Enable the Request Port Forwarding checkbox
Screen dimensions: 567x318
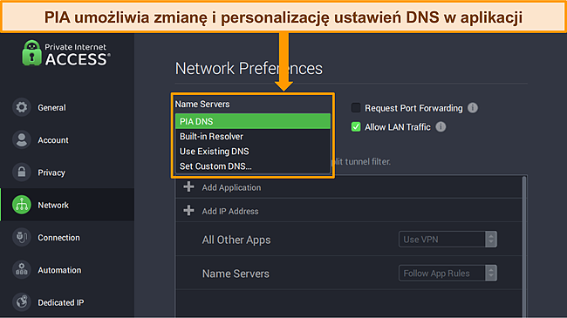(356, 108)
